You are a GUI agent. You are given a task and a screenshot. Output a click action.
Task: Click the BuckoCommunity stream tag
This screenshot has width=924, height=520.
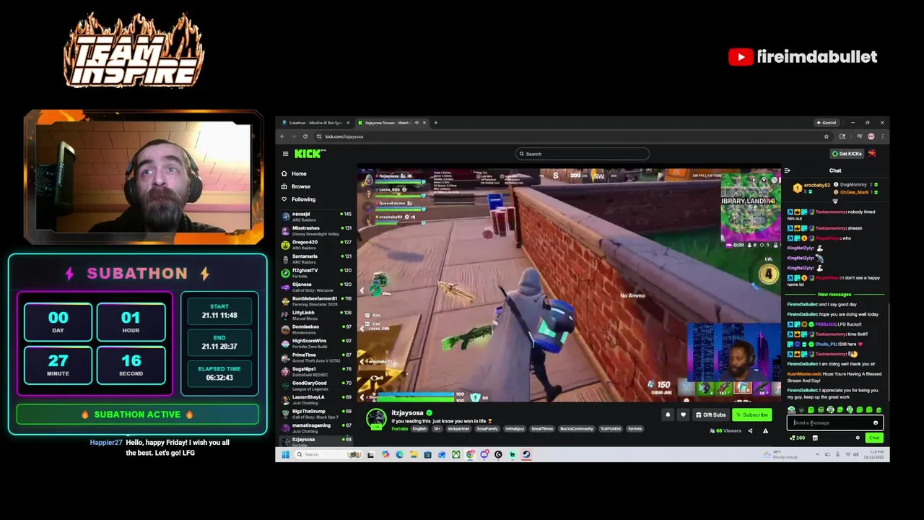[x=577, y=429]
